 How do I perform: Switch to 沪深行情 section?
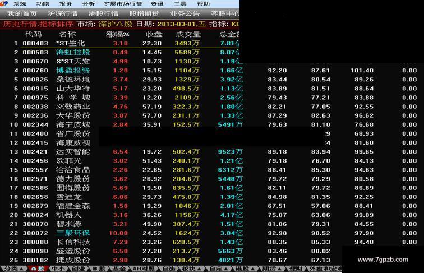click(63, 13)
